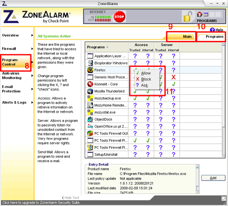Expand the Firewall sidebar section arrow

(x=32, y=49)
